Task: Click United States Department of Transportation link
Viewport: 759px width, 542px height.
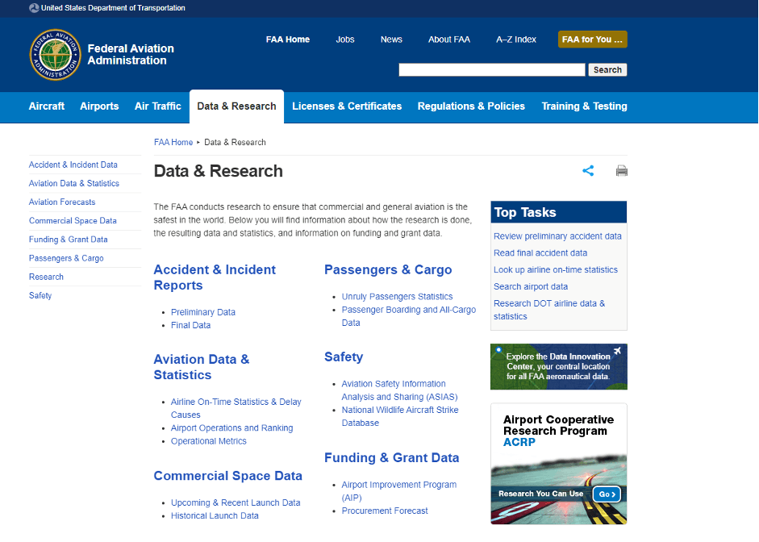Action: point(113,8)
